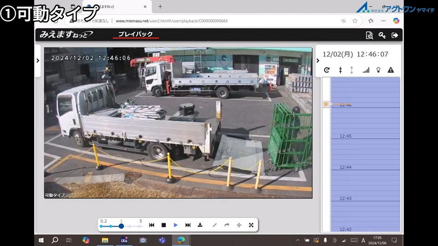The image size is (438, 246).
Task: Enter fullscreen video with expand icon
Action: [x=251, y=225]
